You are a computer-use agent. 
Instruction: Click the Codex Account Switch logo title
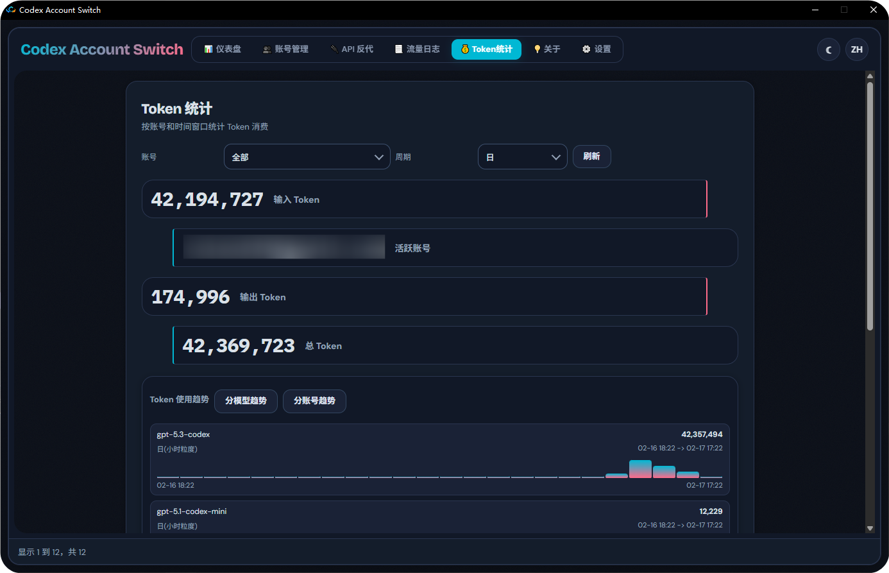pyautogui.click(x=102, y=49)
